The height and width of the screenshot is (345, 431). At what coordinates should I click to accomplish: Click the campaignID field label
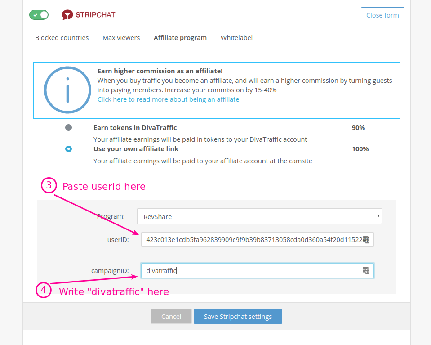tap(110, 271)
